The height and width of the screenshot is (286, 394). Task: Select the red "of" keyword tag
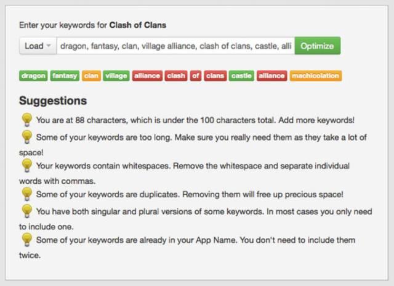pyautogui.click(x=196, y=76)
